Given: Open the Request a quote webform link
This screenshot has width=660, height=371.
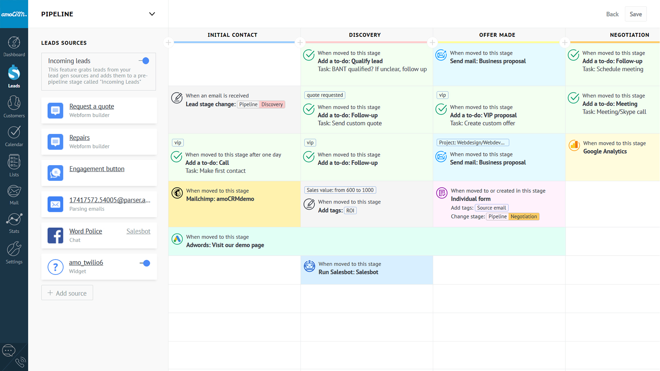Looking at the screenshot, I should coord(91,106).
